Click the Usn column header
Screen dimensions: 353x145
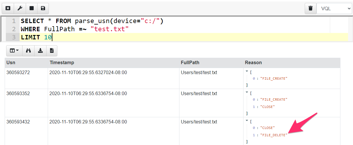pyautogui.click(x=11, y=62)
